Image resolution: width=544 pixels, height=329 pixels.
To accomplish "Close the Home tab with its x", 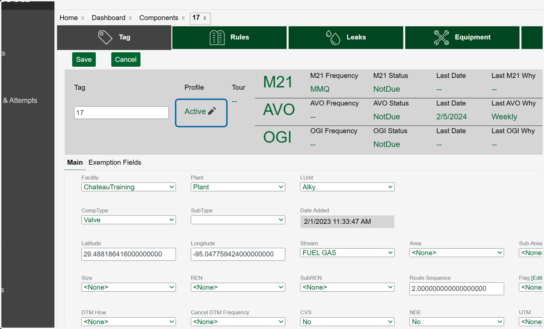I will (83, 18).
